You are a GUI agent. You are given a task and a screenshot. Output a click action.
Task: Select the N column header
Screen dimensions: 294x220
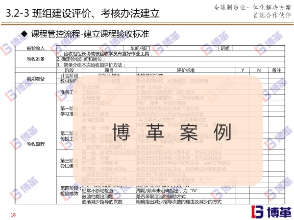pyautogui.click(x=259, y=71)
